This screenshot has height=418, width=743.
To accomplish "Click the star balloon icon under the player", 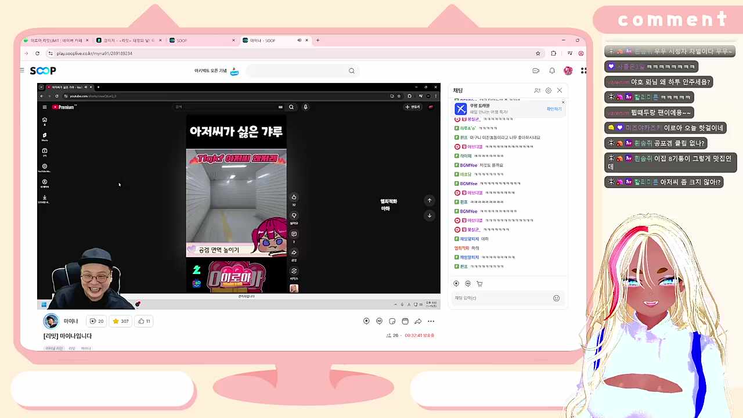I will (x=366, y=321).
